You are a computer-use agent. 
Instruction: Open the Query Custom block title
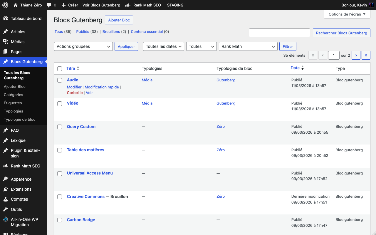click(x=81, y=127)
